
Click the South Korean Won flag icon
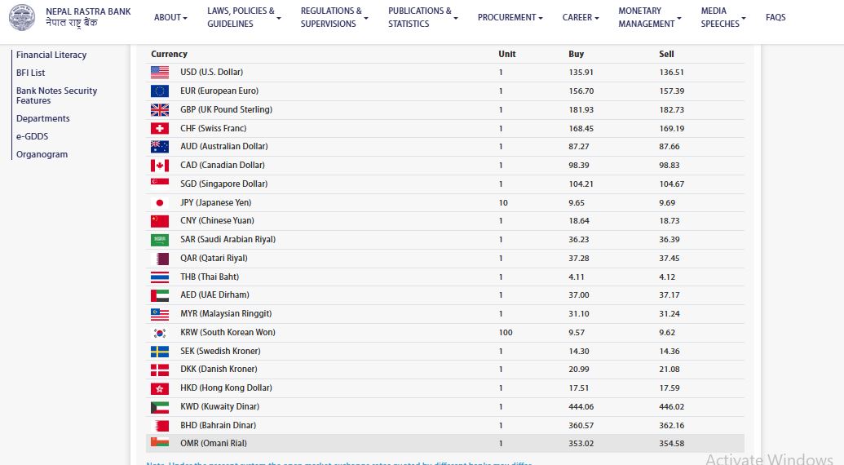160,333
